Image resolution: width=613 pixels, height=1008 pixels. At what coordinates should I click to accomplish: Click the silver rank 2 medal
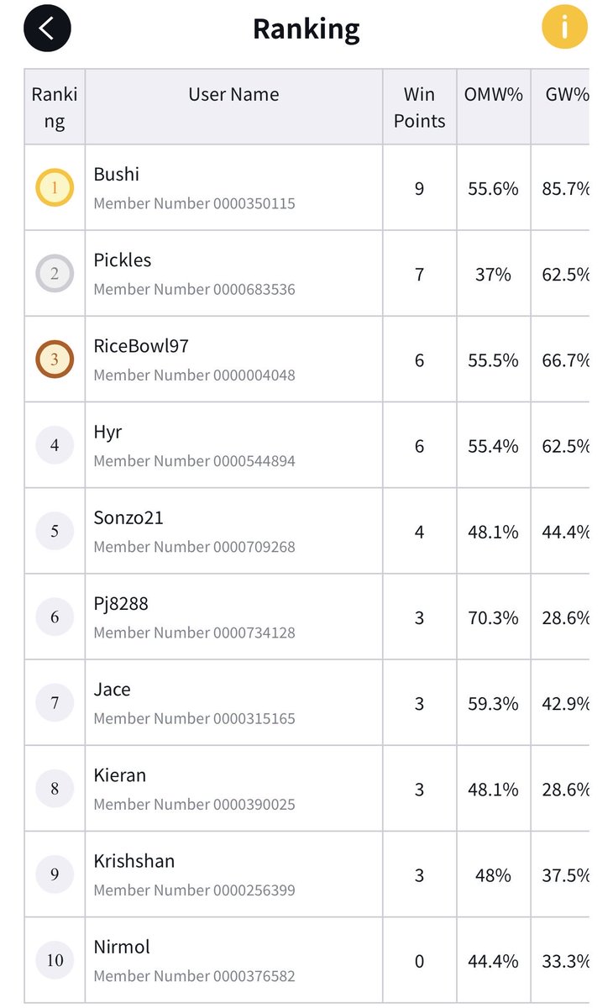55,274
